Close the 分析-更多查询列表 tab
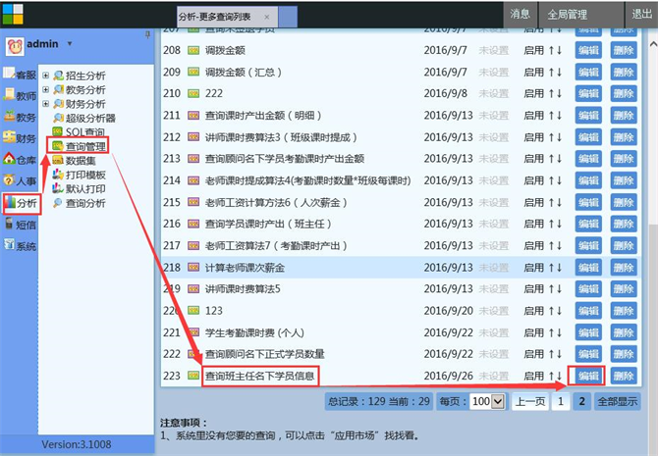 coord(267,17)
